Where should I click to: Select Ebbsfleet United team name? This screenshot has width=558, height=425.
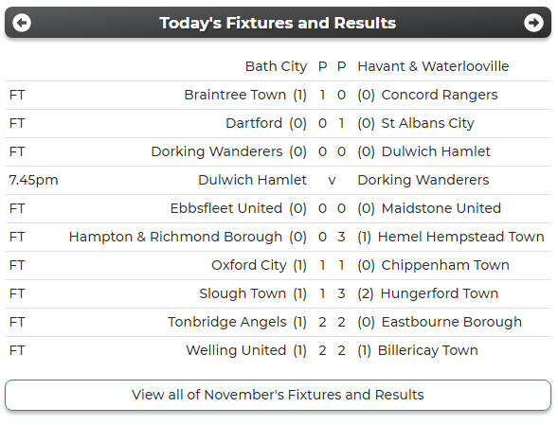[x=226, y=208]
